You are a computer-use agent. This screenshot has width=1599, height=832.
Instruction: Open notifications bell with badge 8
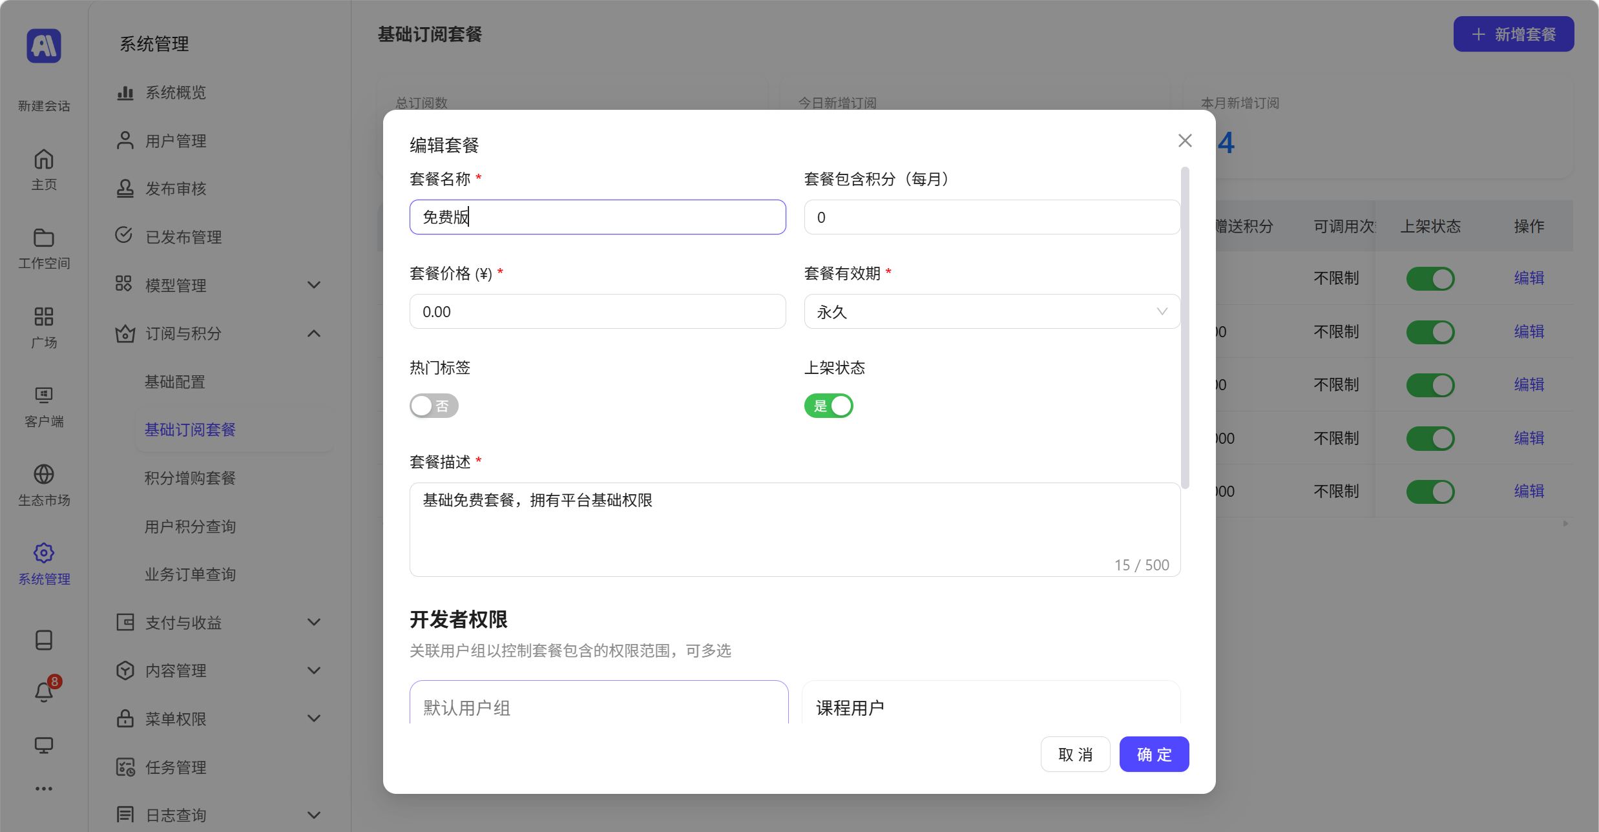(44, 692)
